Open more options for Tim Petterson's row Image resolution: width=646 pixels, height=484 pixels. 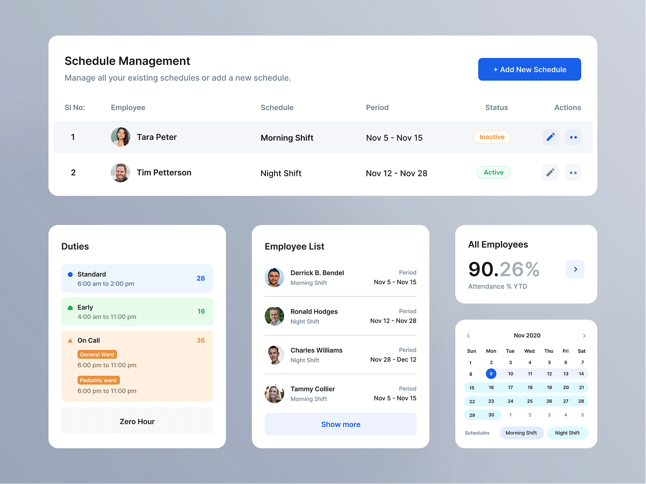coord(573,172)
